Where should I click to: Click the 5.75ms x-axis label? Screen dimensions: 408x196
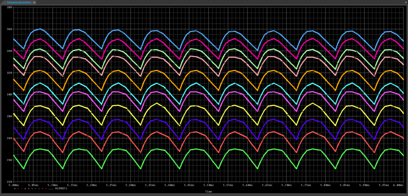coord(306,185)
